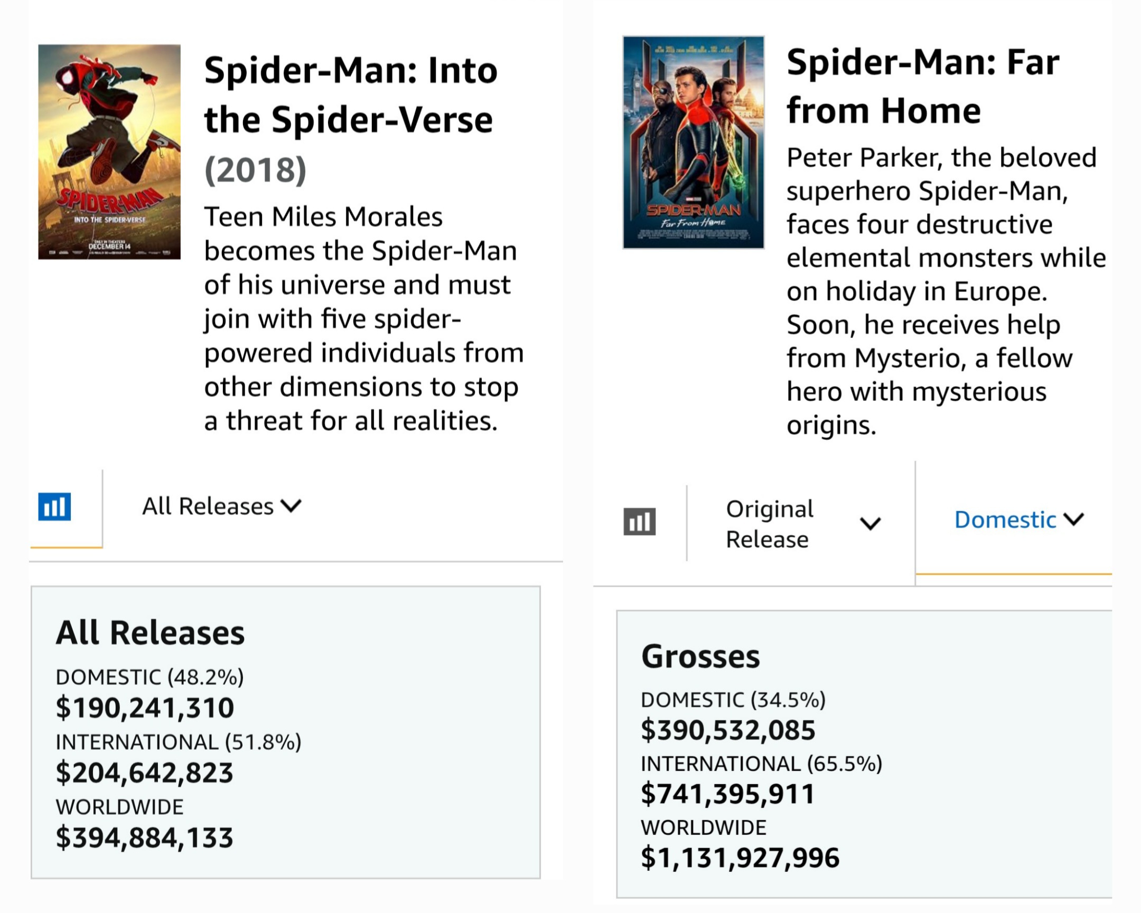The height and width of the screenshot is (913, 1141).
Task: Click the $190,241,310 domestic gross figure
Action: coord(145,708)
